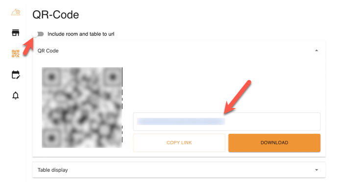Click the 'Table display' panel header text
This screenshot has height=182, width=337.
[53, 170]
